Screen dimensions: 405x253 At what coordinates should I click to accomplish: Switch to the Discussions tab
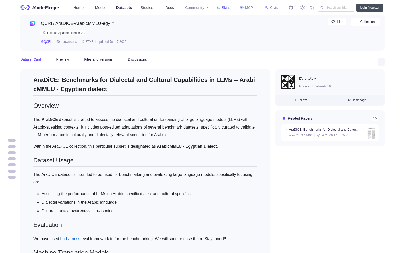click(137, 59)
